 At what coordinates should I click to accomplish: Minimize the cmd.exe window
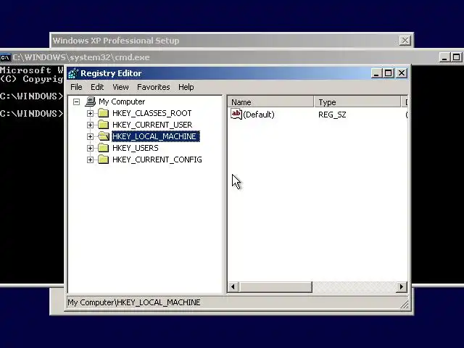[444, 57]
